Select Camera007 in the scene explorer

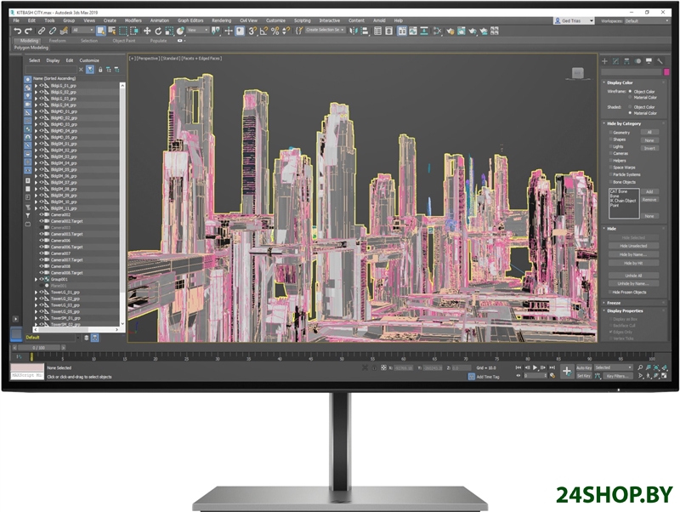(x=60, y=253)
